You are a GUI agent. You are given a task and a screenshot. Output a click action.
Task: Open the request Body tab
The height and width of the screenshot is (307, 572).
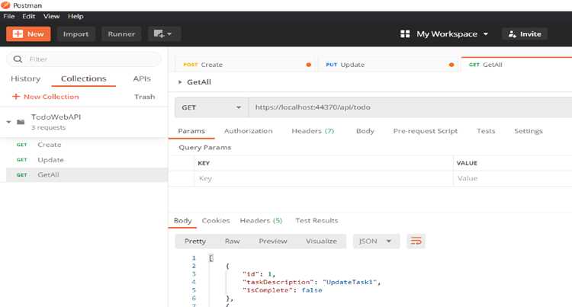[x=365, y=131]
